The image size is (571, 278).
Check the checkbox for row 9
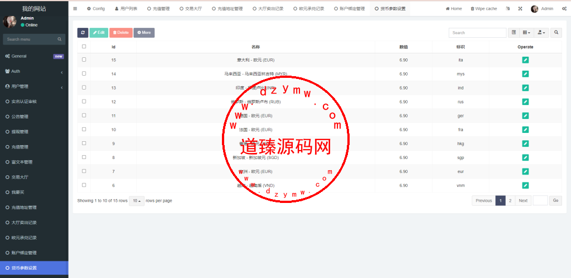pyautogui.click(x=84, y=143)
